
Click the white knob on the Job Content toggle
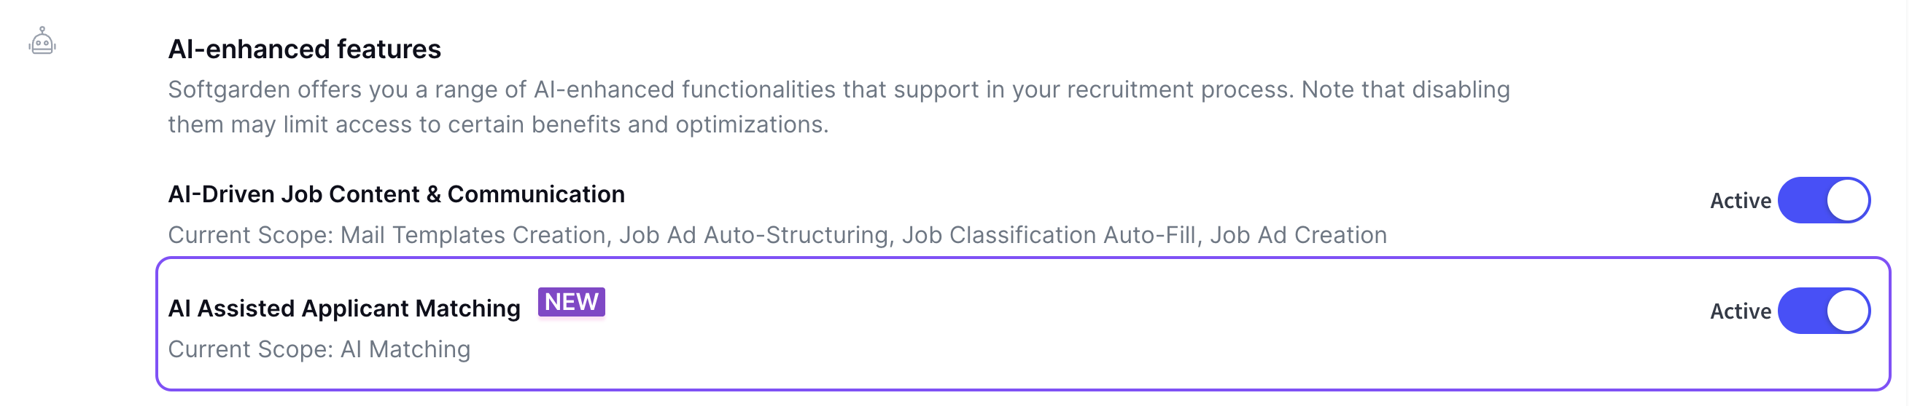coord(1847,200)
